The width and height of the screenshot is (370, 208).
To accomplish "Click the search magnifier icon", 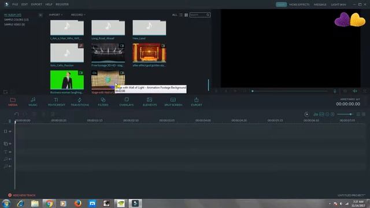I will click(208, 15).
